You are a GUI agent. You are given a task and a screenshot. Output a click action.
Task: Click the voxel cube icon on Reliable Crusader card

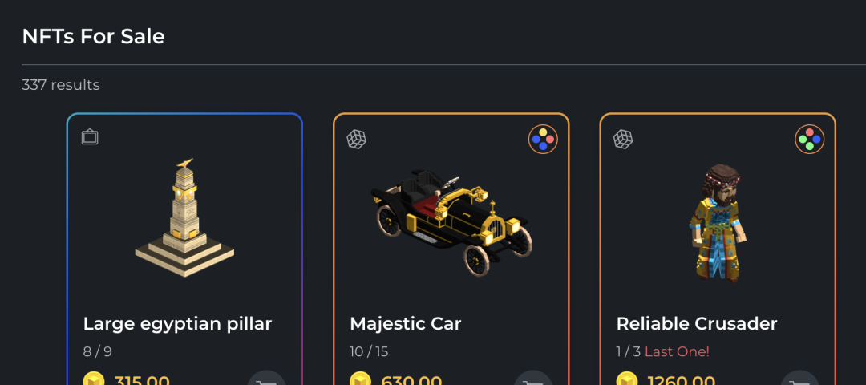pyautogui.click(x=623, y=140)
